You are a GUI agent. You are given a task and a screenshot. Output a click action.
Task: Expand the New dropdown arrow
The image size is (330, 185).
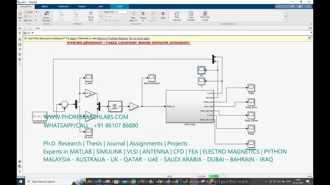(20, 21)
